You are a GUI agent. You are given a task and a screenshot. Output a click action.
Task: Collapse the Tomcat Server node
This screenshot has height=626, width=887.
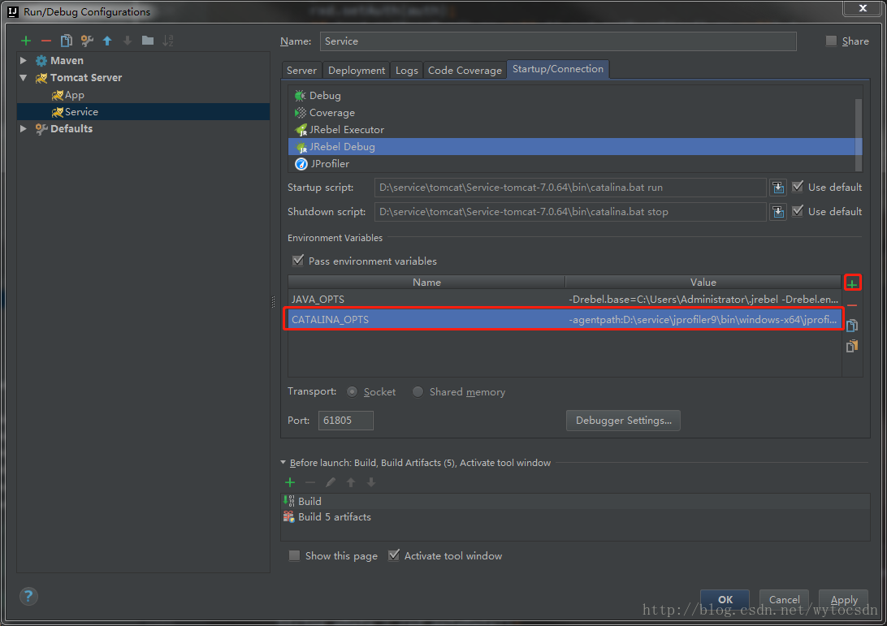[x=24, y=77]
